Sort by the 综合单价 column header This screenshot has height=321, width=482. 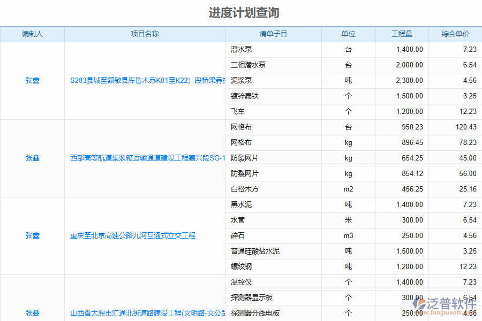coord(455,34)
